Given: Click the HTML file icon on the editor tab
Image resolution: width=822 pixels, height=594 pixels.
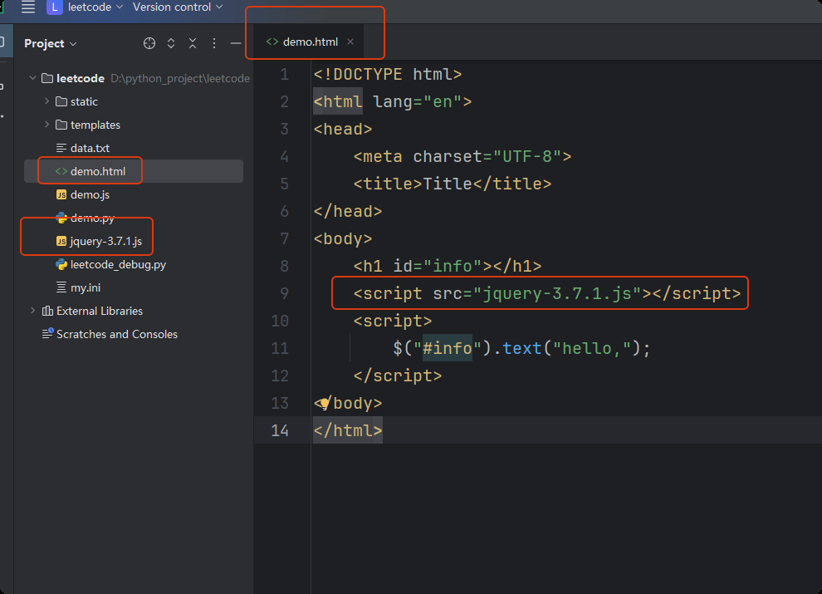Looking at the screenshot, I should click(272, 42).
